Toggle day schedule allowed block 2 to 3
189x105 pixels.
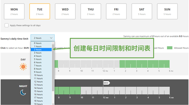pyautogui.click(x=131, y=64)
